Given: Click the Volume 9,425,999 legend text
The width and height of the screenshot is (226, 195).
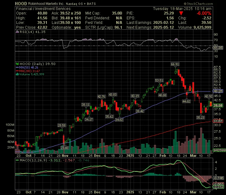Looking at the screenshot, I should click(x=32, y=74).
